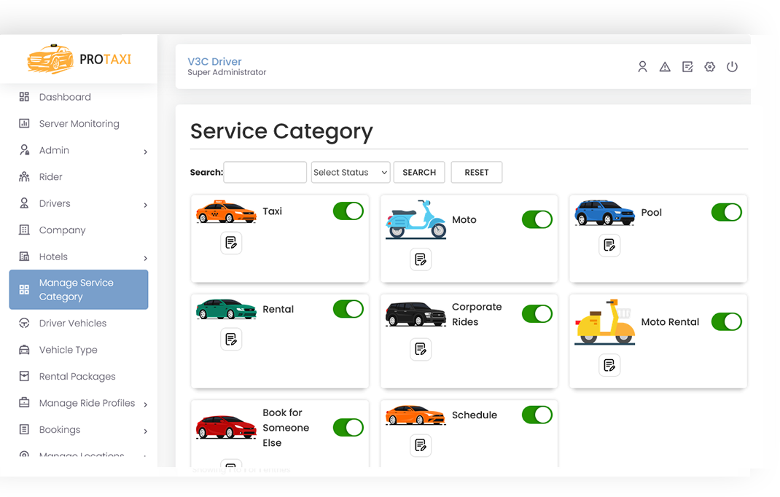Edit the Pool category via edit icon
780x497 pixels.
click(x=609, y=246)
